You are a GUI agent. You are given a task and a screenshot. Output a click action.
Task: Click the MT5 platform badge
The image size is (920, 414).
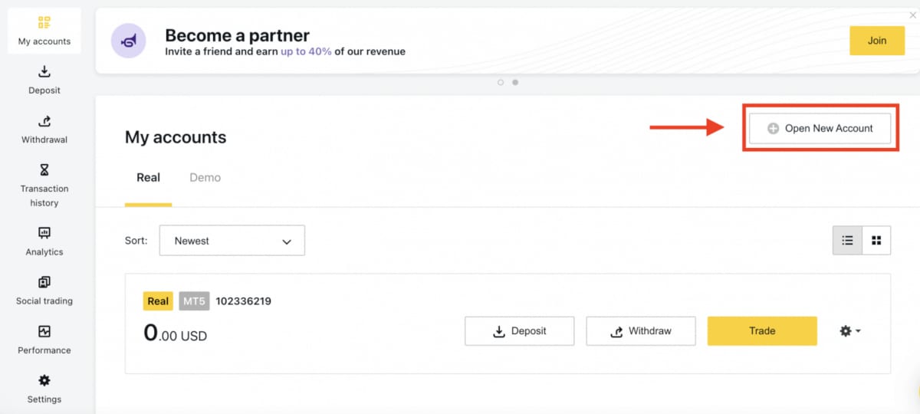click(x=194, y=301)
